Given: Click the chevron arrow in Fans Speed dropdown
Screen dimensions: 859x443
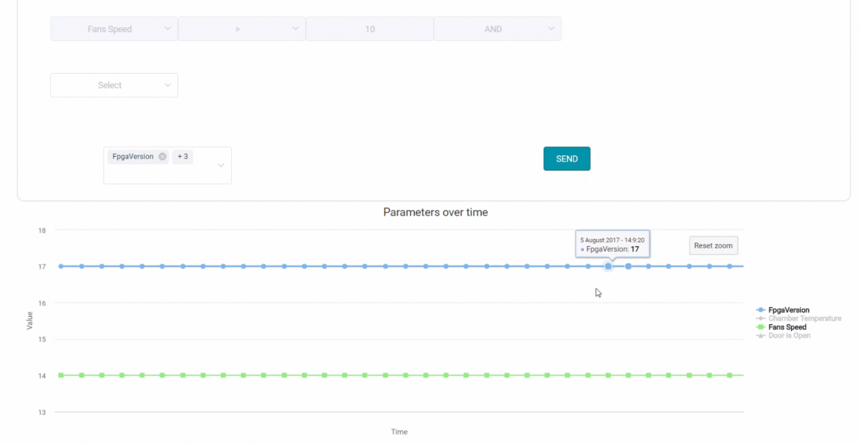Looking at the screenshot, I should (x=168, y=29).
